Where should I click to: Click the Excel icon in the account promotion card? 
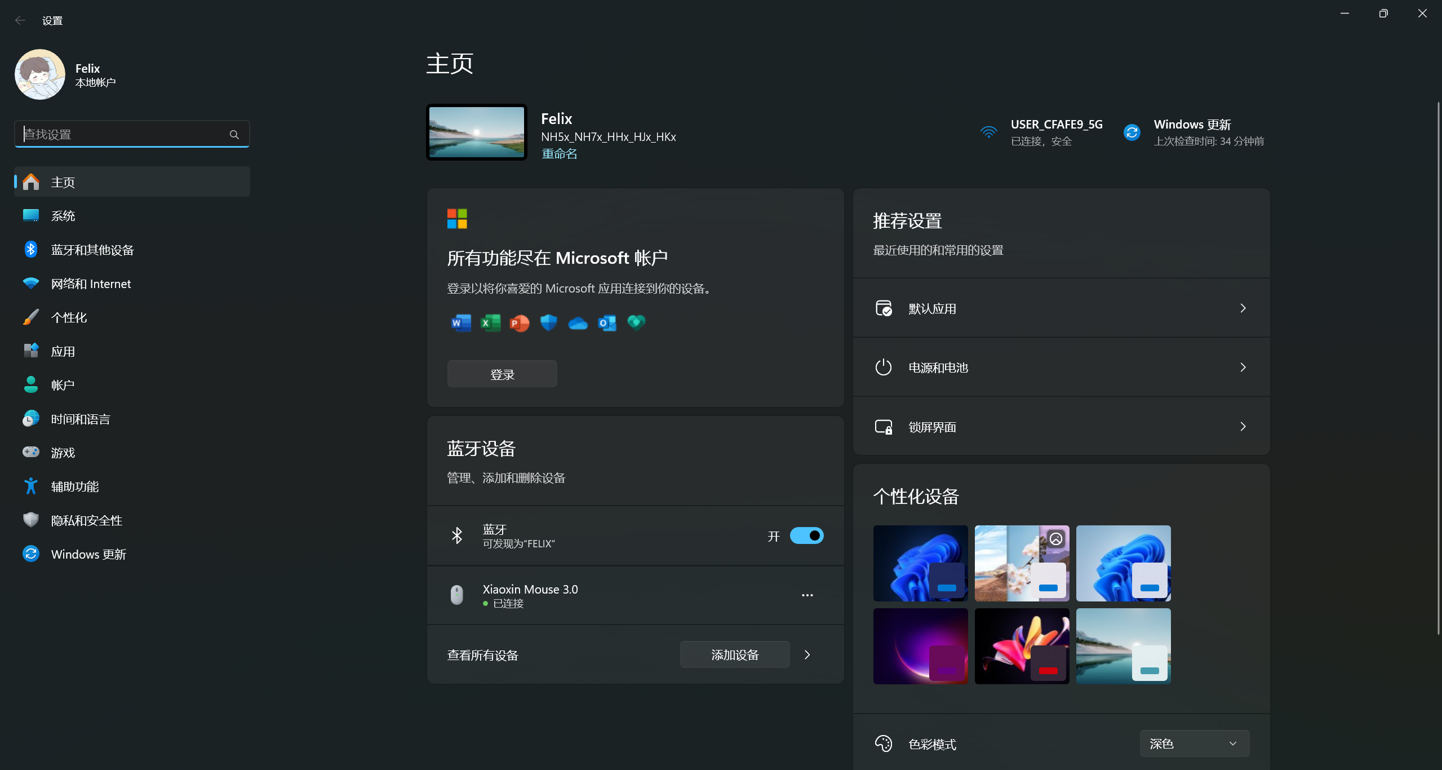[490, 322]
